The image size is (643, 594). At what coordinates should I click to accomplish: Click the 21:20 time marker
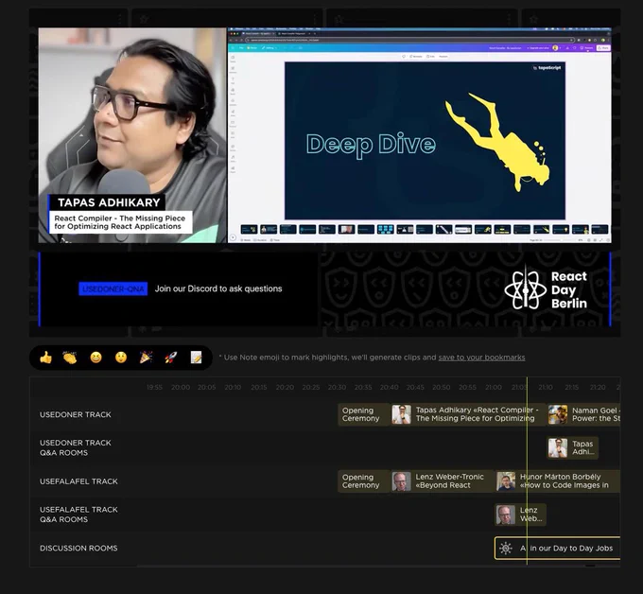tap(598, 387)
